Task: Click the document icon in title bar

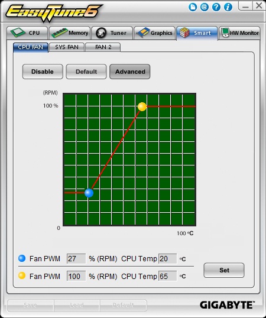Action: 193,7
